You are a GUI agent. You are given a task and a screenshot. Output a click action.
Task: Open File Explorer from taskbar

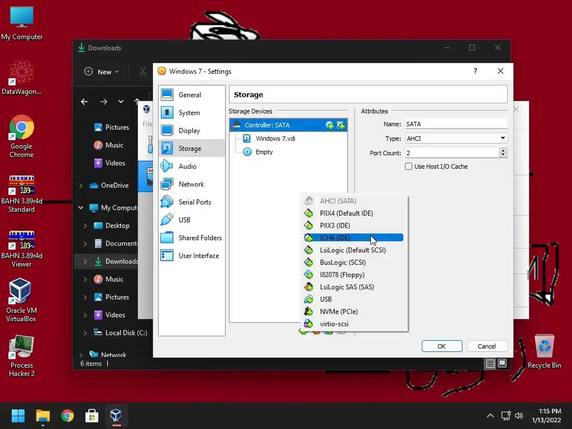[42, 416]
